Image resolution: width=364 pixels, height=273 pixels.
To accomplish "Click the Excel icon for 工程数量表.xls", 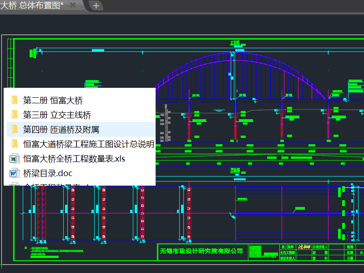I will pos(15,159).
